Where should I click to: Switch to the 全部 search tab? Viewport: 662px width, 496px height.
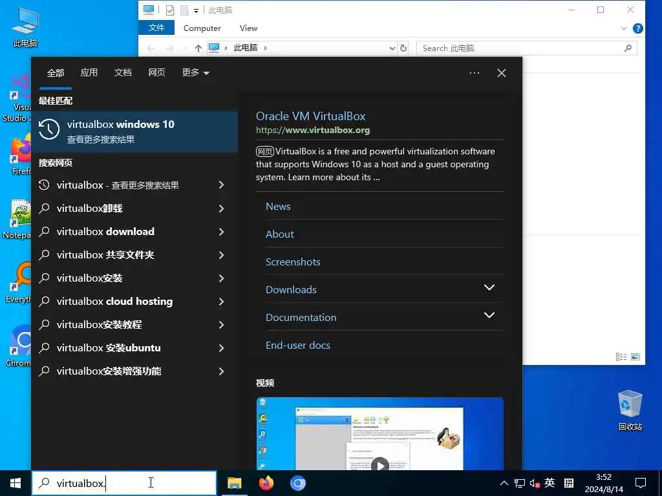(x=56, y=73)
